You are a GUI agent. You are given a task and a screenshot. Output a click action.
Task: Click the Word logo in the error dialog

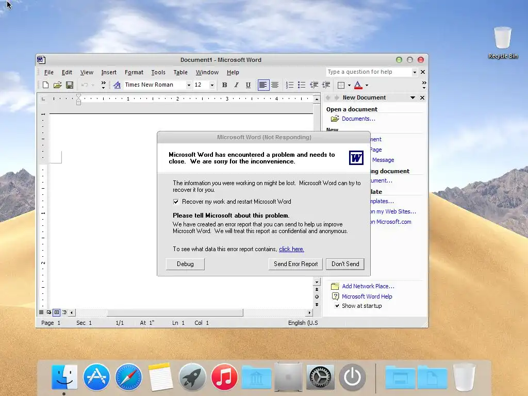(x=356, y=158)
